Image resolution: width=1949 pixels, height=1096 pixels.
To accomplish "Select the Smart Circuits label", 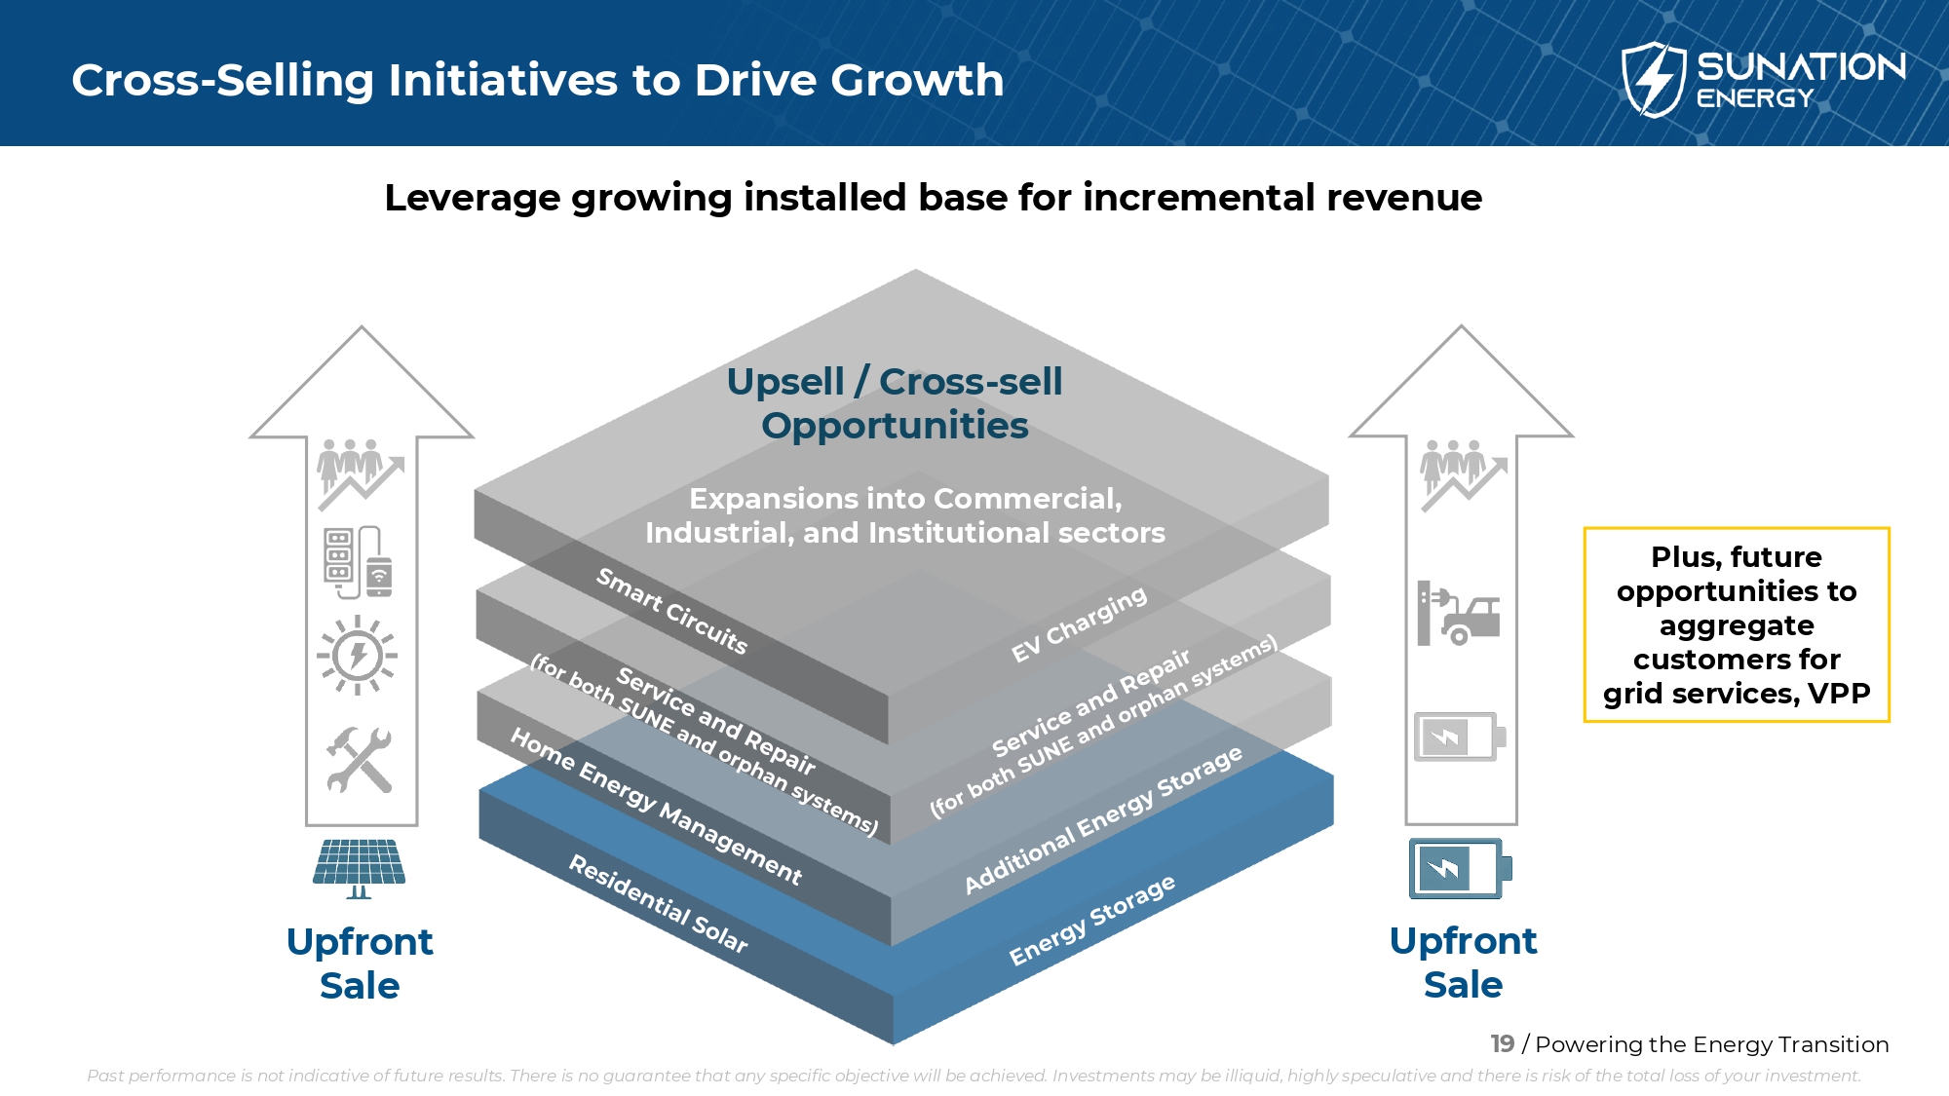I will pyautogui.click(x=672, y=611).
